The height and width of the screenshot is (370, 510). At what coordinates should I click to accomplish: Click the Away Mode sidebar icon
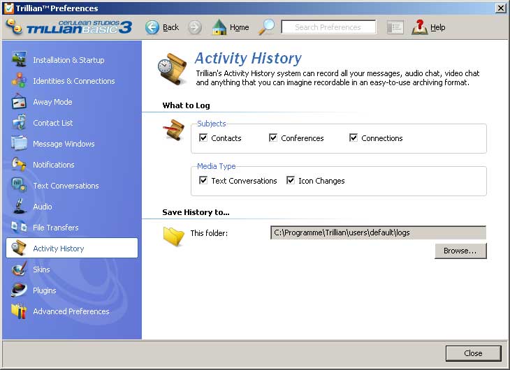click(x=19, y=101)
